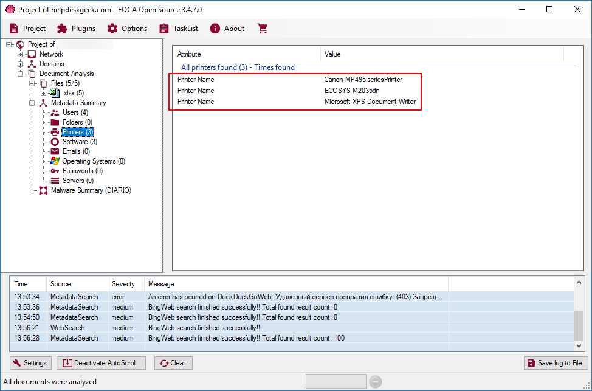Click the Project of globe icon
This screenshot has width=592, height=391.
(21, 44)
